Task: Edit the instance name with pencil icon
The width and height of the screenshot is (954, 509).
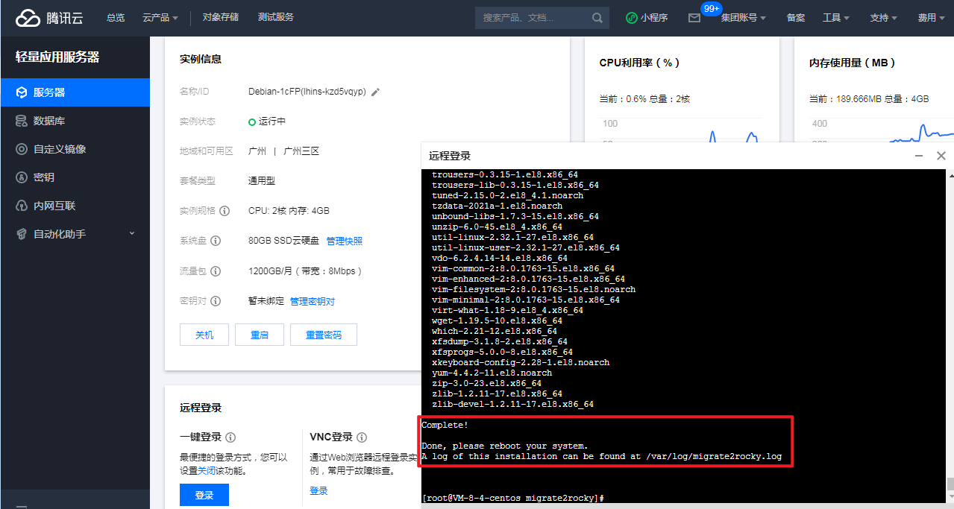Action: click(x=375, y=92)
